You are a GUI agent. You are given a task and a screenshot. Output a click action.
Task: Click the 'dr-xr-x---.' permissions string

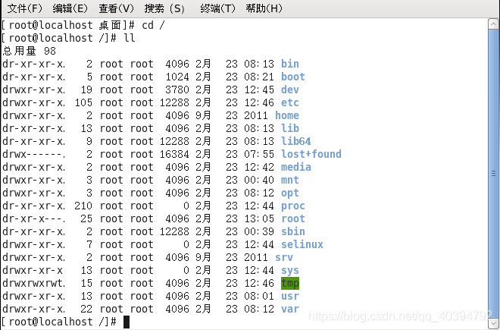(34, 218)
